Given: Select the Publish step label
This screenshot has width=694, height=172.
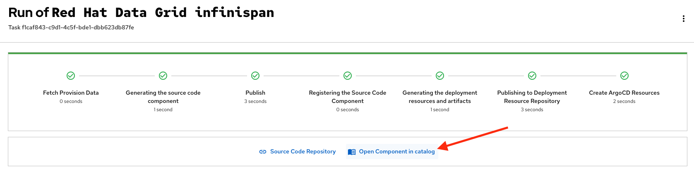Looking at the screenshot, I should click(255, 93).
